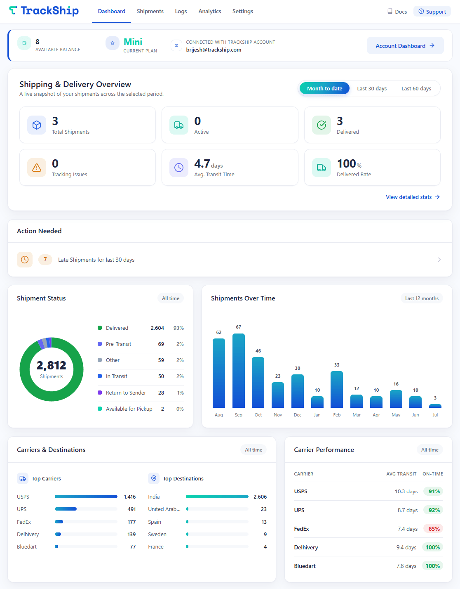
Task: Select Month to date period
Action: (325, 88)
